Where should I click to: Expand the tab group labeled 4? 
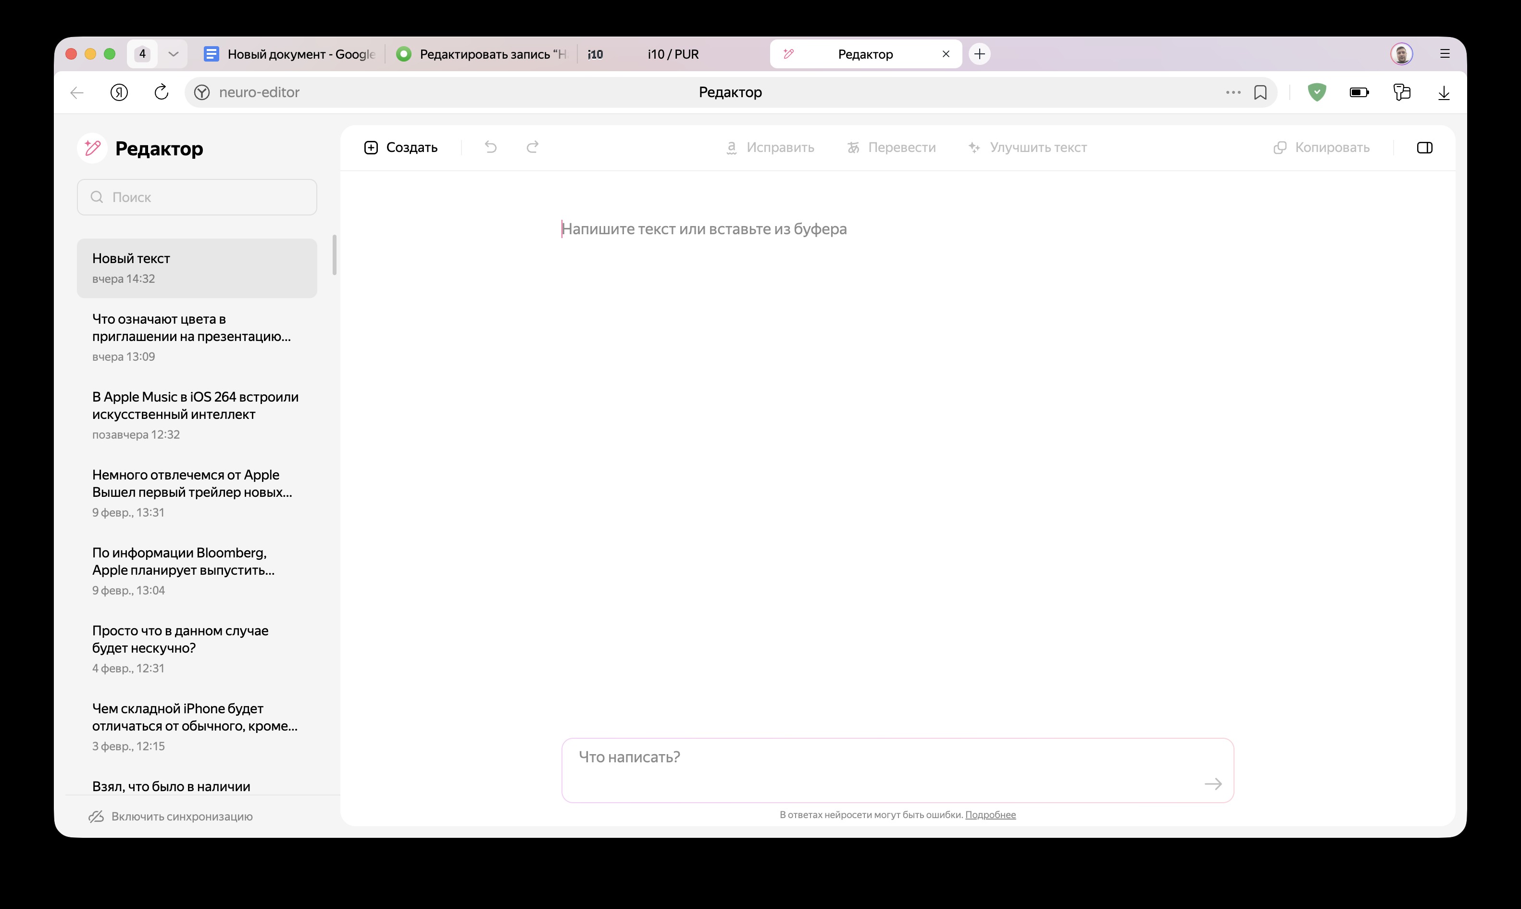click(173, 54)
